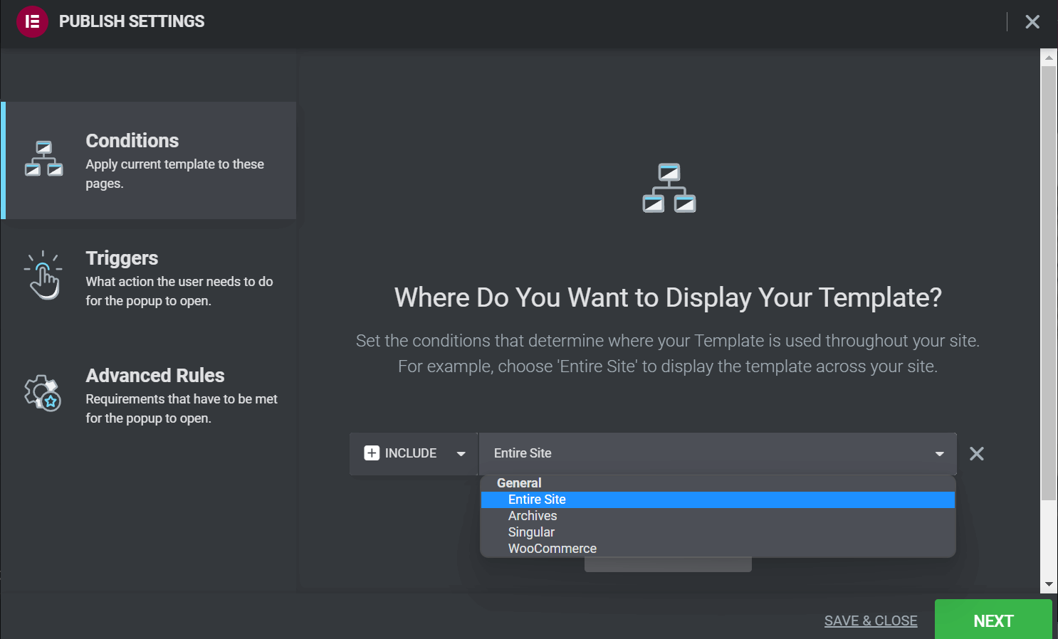Screen dimensions: 1058x639
Task: Click the Advanced Rules gear icon
Action: pos(43,394)
